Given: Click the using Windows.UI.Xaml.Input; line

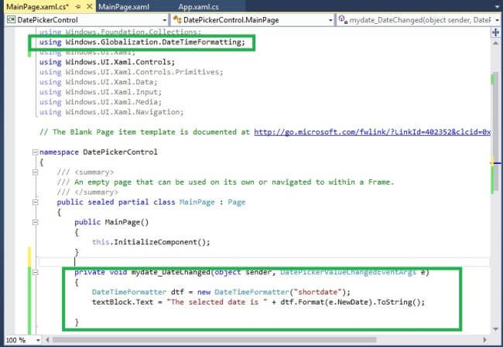Looking at the screenshot, I should point(101,92).
